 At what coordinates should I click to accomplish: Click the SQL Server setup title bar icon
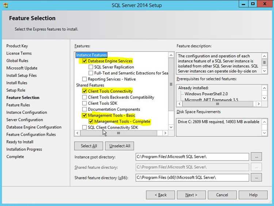point(5,5)
